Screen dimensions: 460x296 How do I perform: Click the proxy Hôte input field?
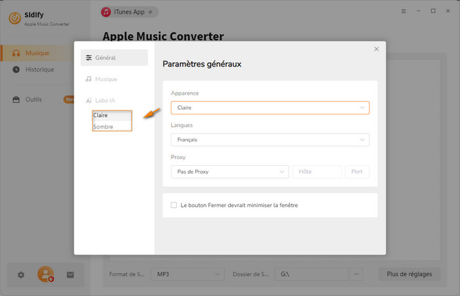coord(317,172)
